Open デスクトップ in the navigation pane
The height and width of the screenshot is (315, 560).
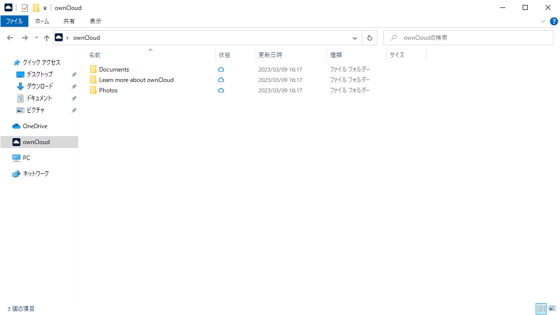[40, 74]
